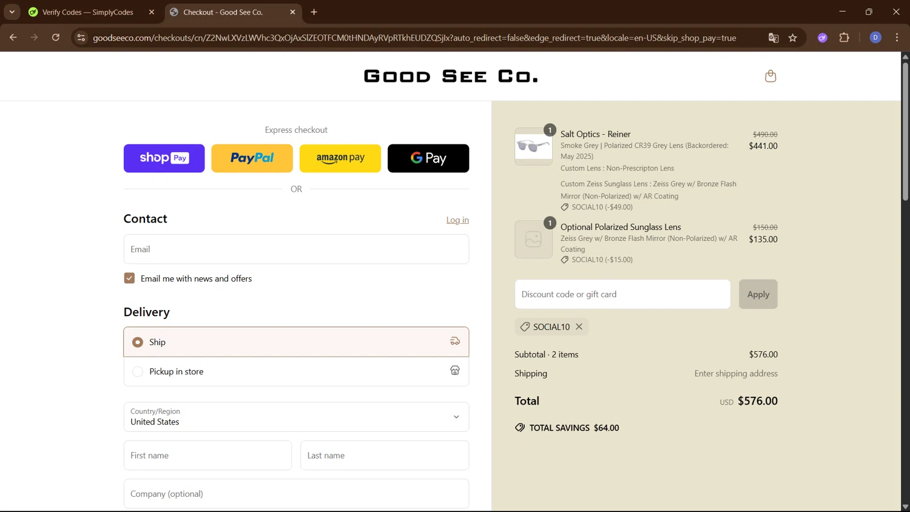910x512 pixels.
Task: Click the translate page icon in address bar
Action: (x=773, y=38)
